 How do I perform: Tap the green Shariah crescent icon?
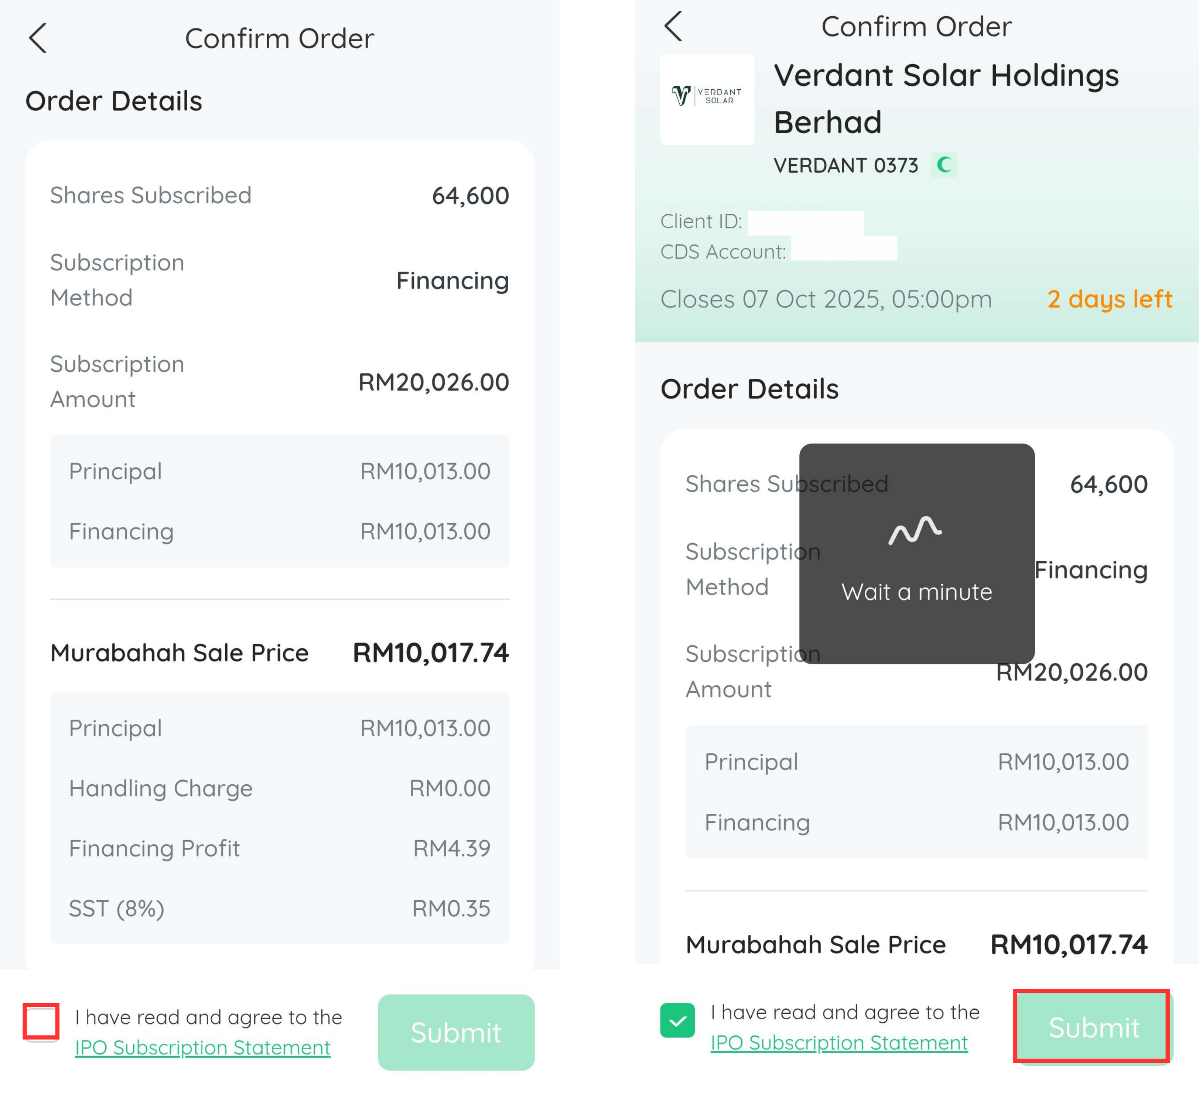(x=944, y=165)
